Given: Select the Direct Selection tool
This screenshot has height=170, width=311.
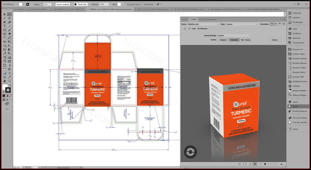Looking at the screenshot, I should (9, 14).
